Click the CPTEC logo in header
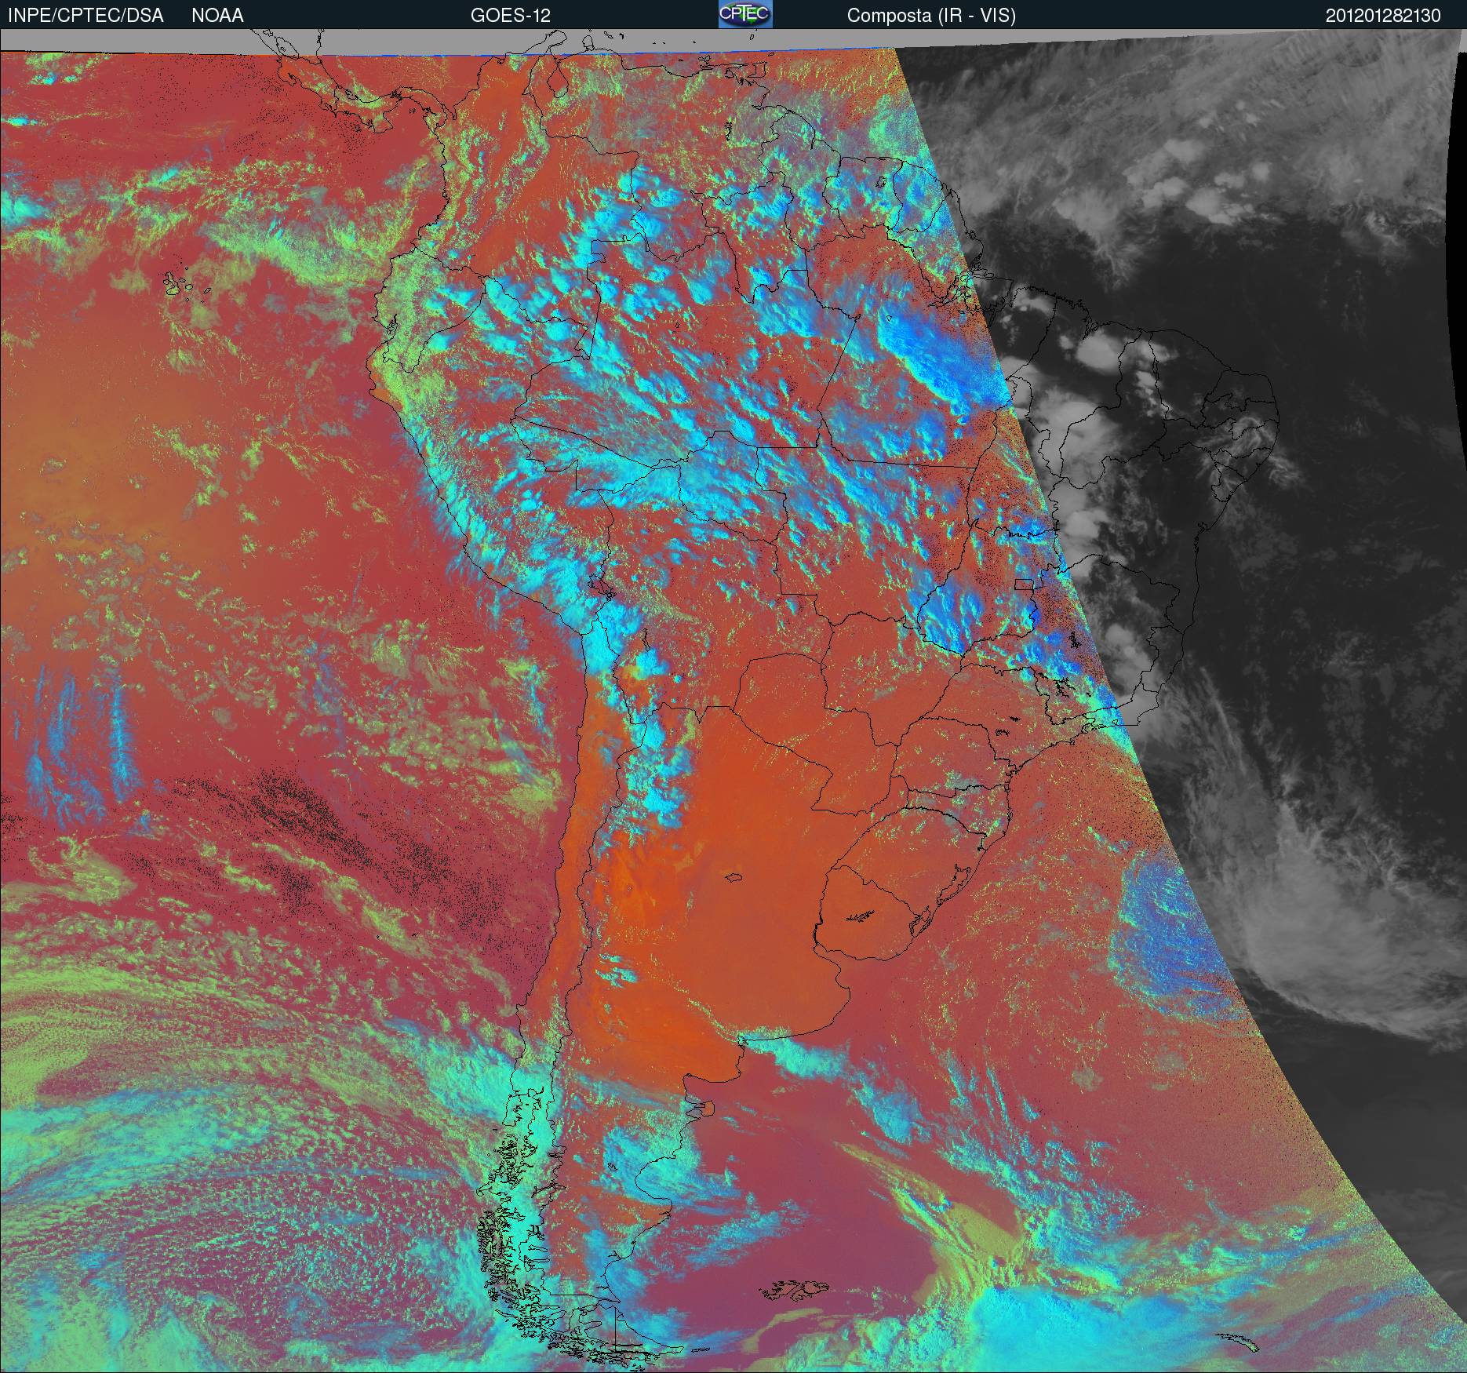The image size is (1467, 1373). (745, 14)
